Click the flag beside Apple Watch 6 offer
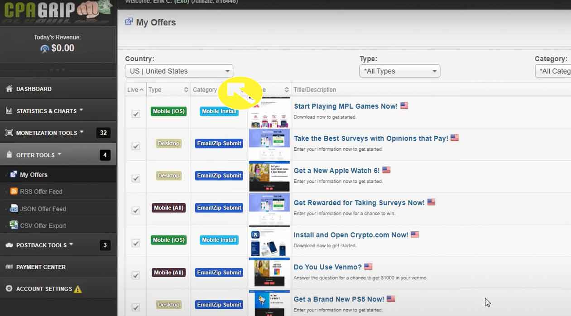This screenshot has width=571, height=316. [386, 170]
